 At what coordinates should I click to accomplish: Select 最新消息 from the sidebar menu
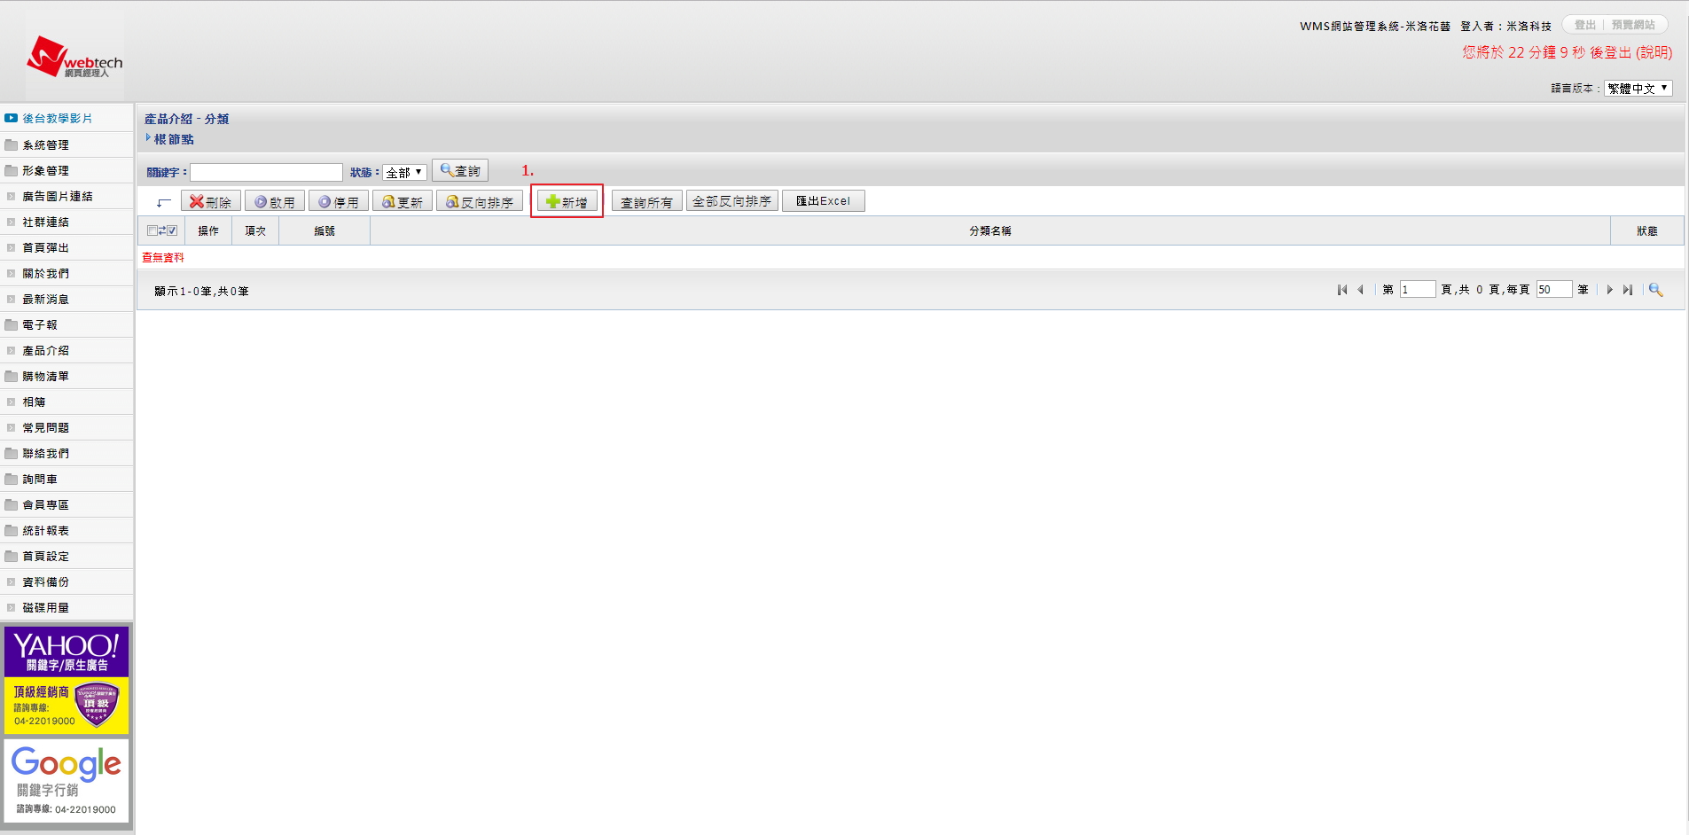[x=45, y=299]
